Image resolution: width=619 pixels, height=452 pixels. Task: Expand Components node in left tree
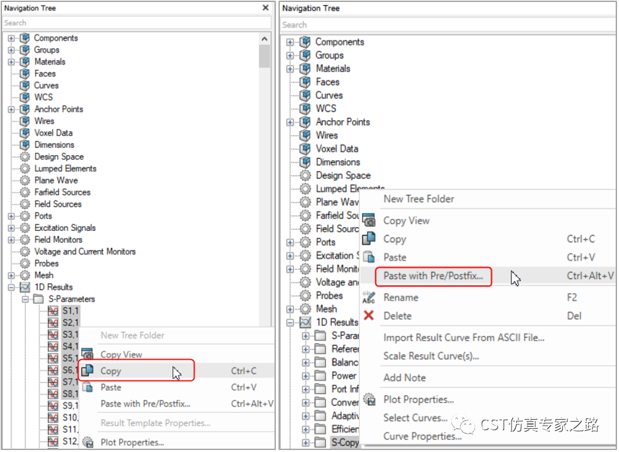pos(11,38)
